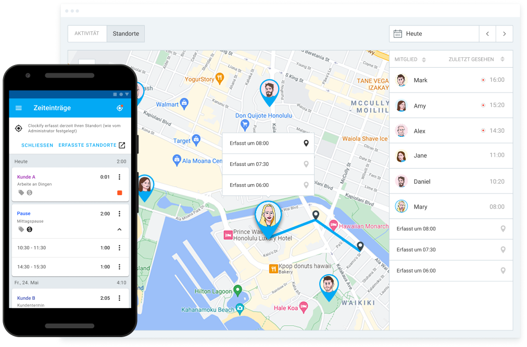Click Mark's avatar in the list
527x347 pixels.
point(401,80)
